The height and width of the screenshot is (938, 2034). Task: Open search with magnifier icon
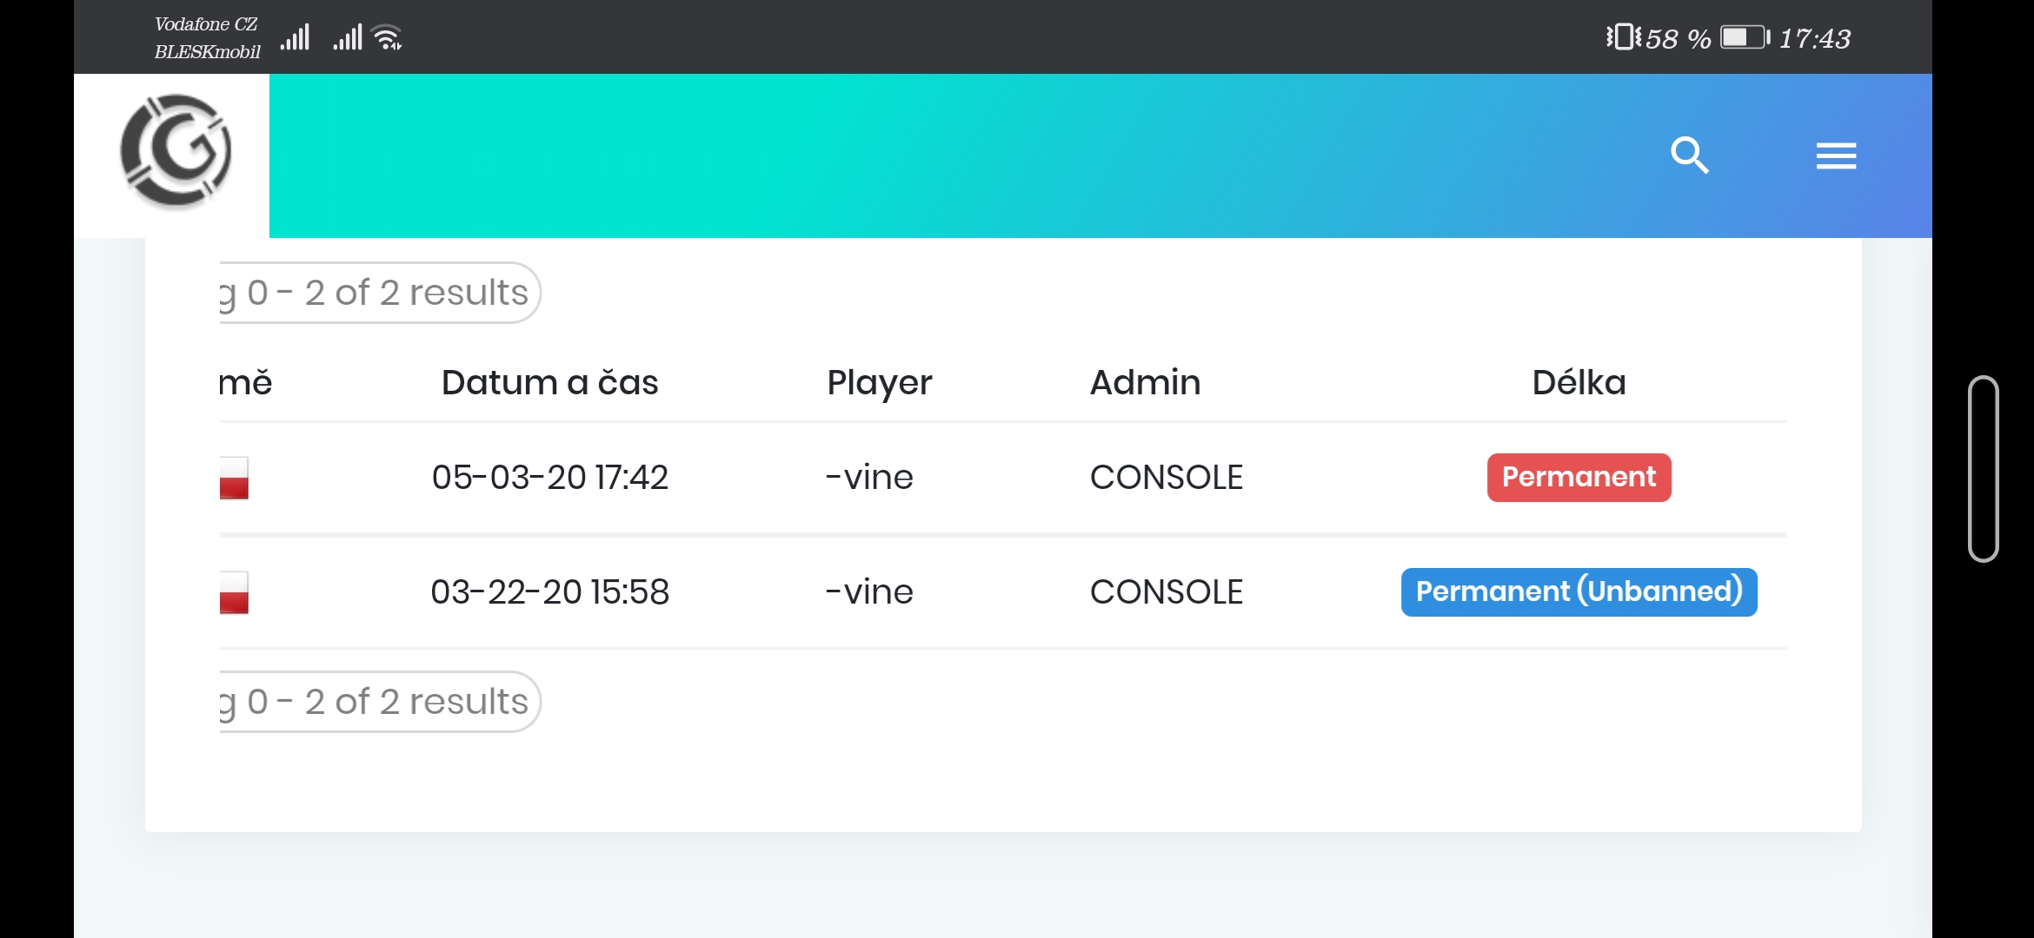tap(1689, 155)
